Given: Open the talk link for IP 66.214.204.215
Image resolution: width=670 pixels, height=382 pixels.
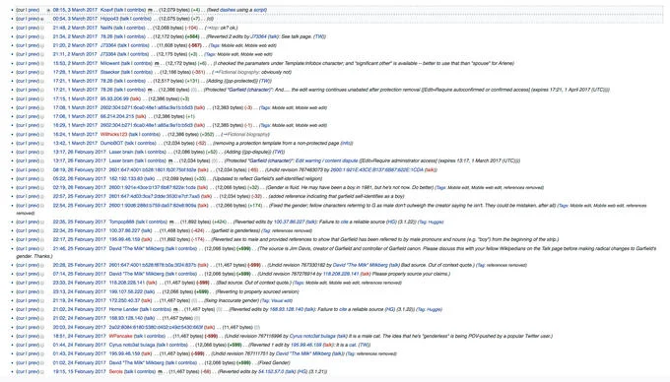Looking at the screenshot, I should pyautogui.click(x=141, y=116).
